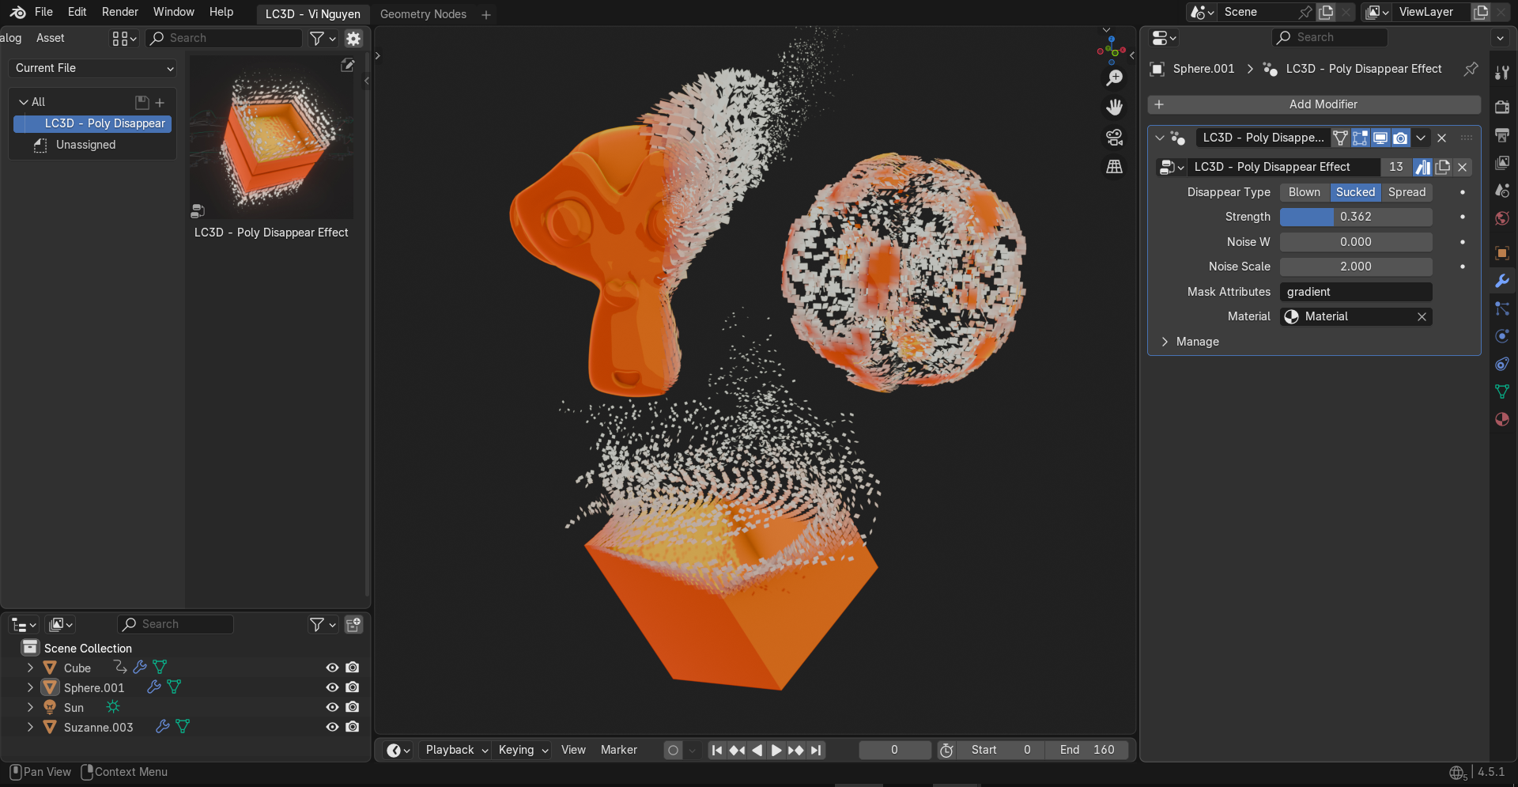Image resolution: width=1518 pixels, height=787 pixels.
Task: Open the asset browser display mode dropdown
Action: tap(125, 38)
